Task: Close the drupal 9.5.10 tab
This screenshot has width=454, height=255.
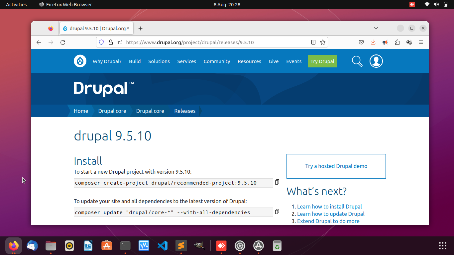Action: (129, 28)
